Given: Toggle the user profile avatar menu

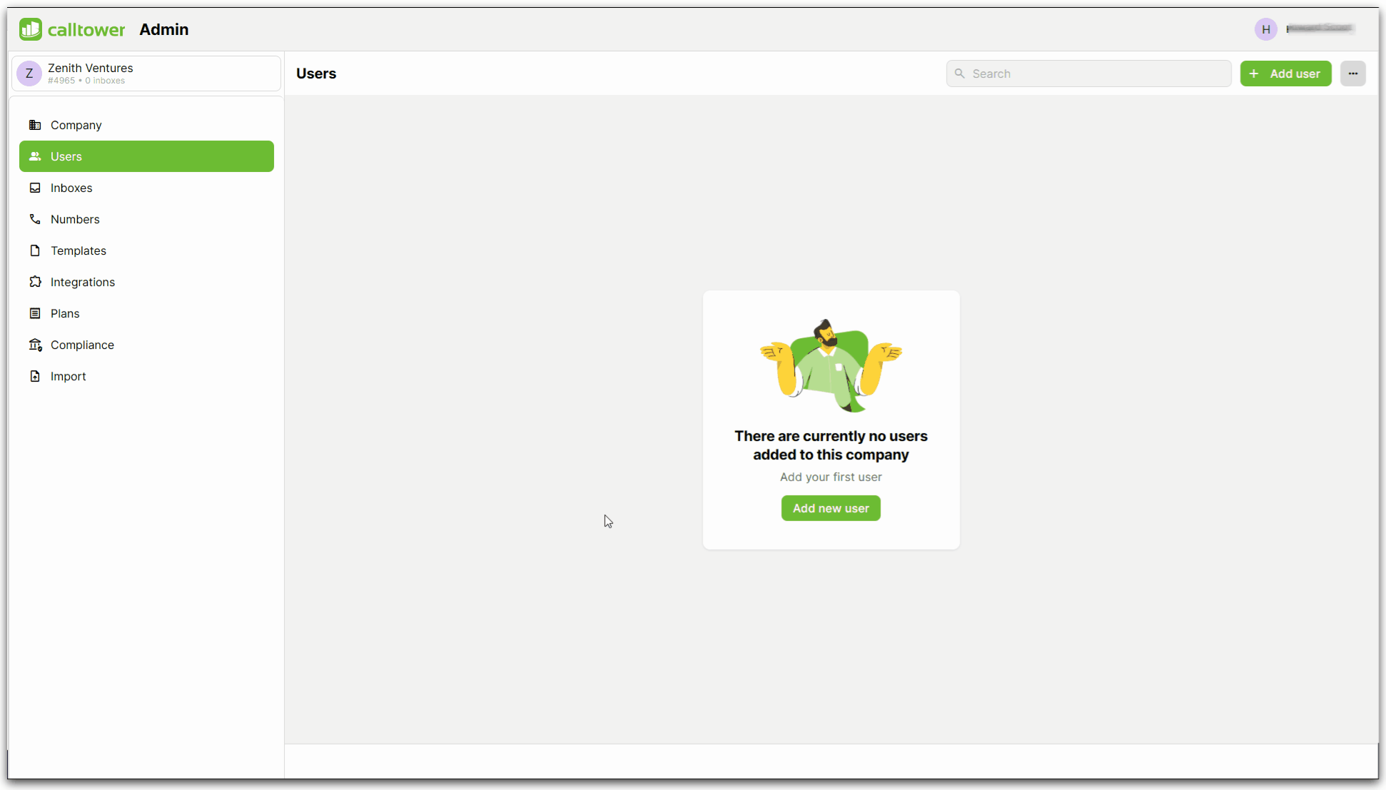Looking at the screenshot, I should coord(1266,29).
